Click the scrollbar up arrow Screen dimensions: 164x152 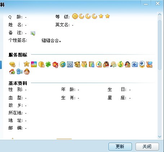tap(160, 14)
